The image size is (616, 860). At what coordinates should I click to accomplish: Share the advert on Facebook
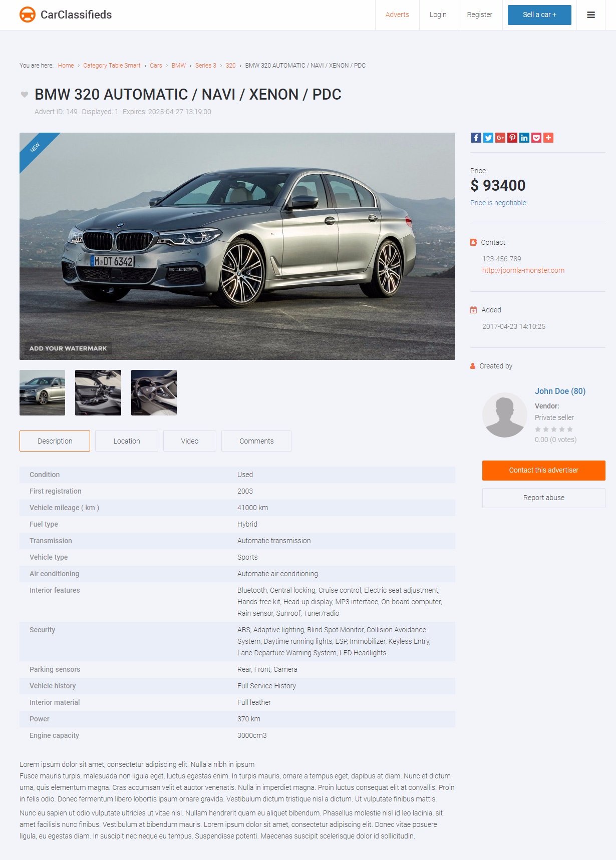pyautogui.click(x=476, y=138)
